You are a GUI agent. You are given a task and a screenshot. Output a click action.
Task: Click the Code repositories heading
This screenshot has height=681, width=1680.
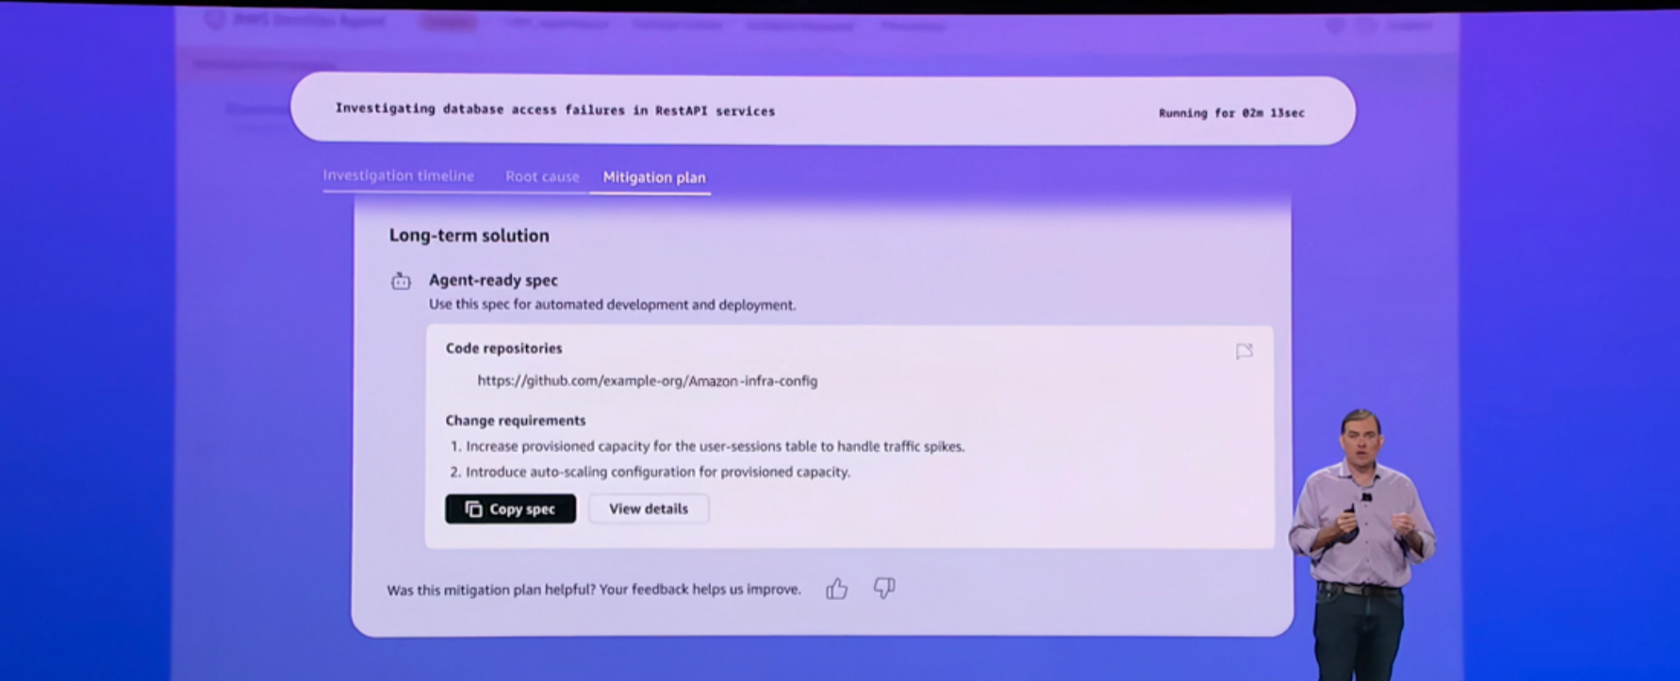pyautogui.click(x=503, y=348)
